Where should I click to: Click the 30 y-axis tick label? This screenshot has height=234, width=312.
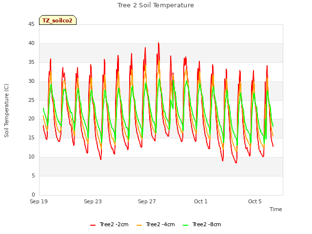click(x=31, y=81)
